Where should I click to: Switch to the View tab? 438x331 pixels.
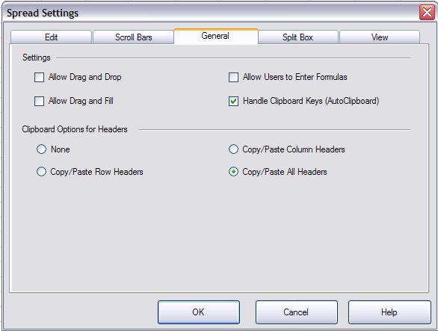(x=380, y=37)
